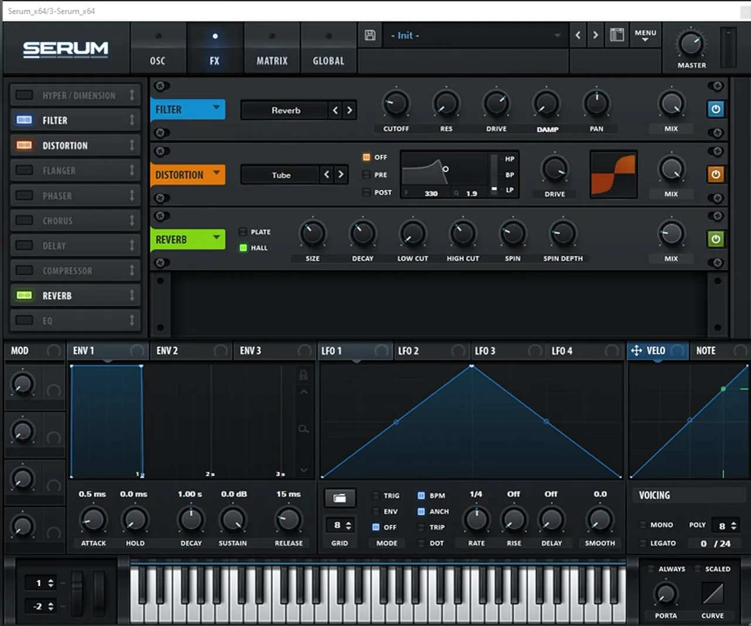Open the Reverb module dropdown arrow
This screenshot has width=751, height=626.
[216, 237]
